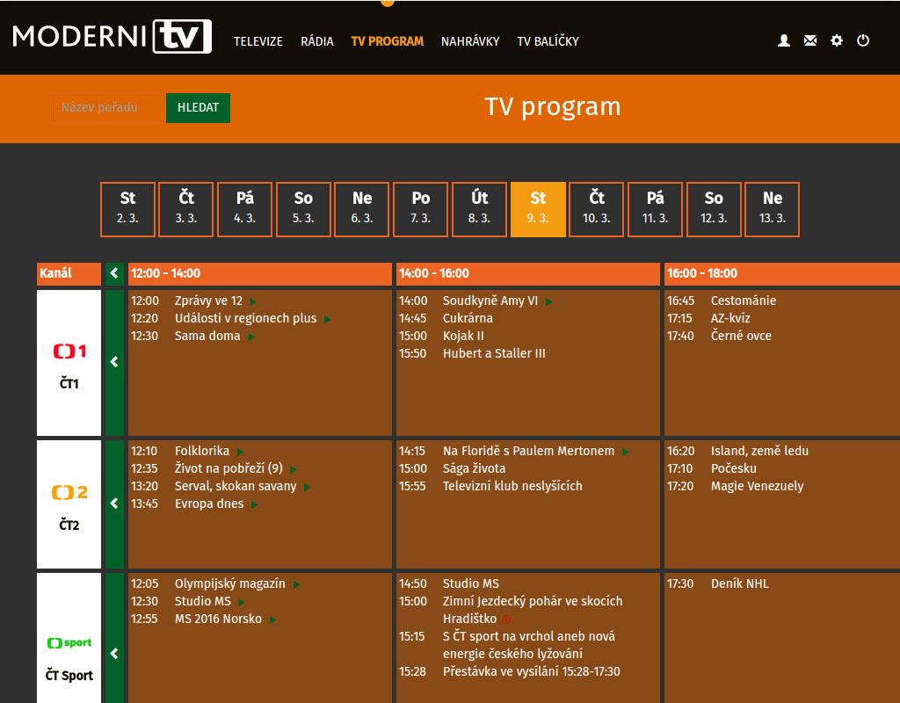
Task: Click the ČT1 channel logo
Action: 69,352
